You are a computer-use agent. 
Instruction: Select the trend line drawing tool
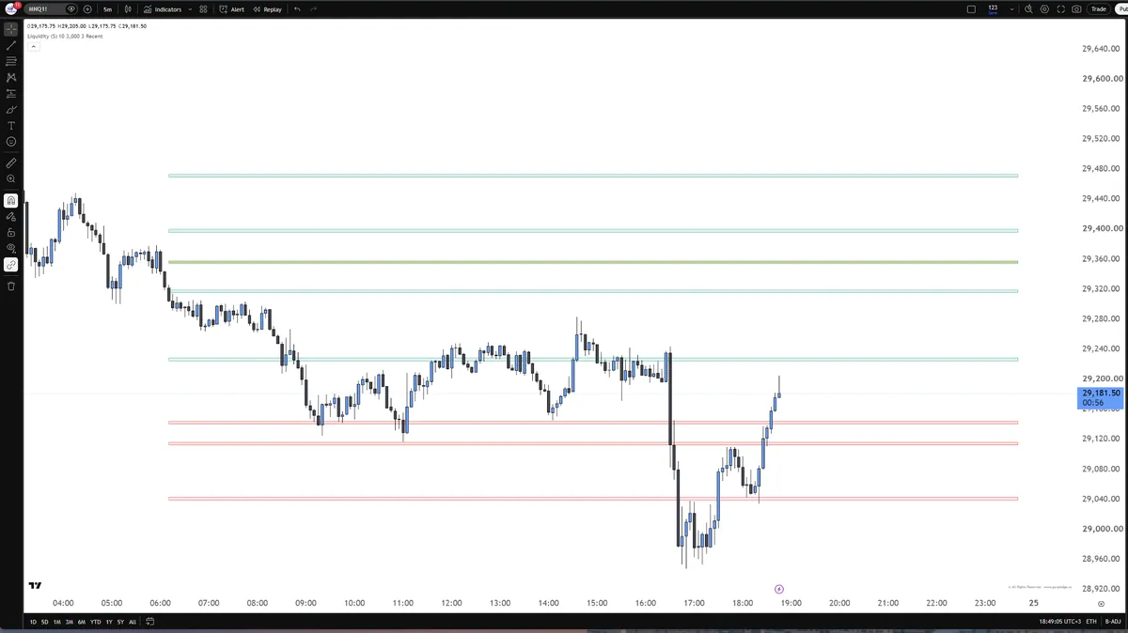[x=11, y=45]
